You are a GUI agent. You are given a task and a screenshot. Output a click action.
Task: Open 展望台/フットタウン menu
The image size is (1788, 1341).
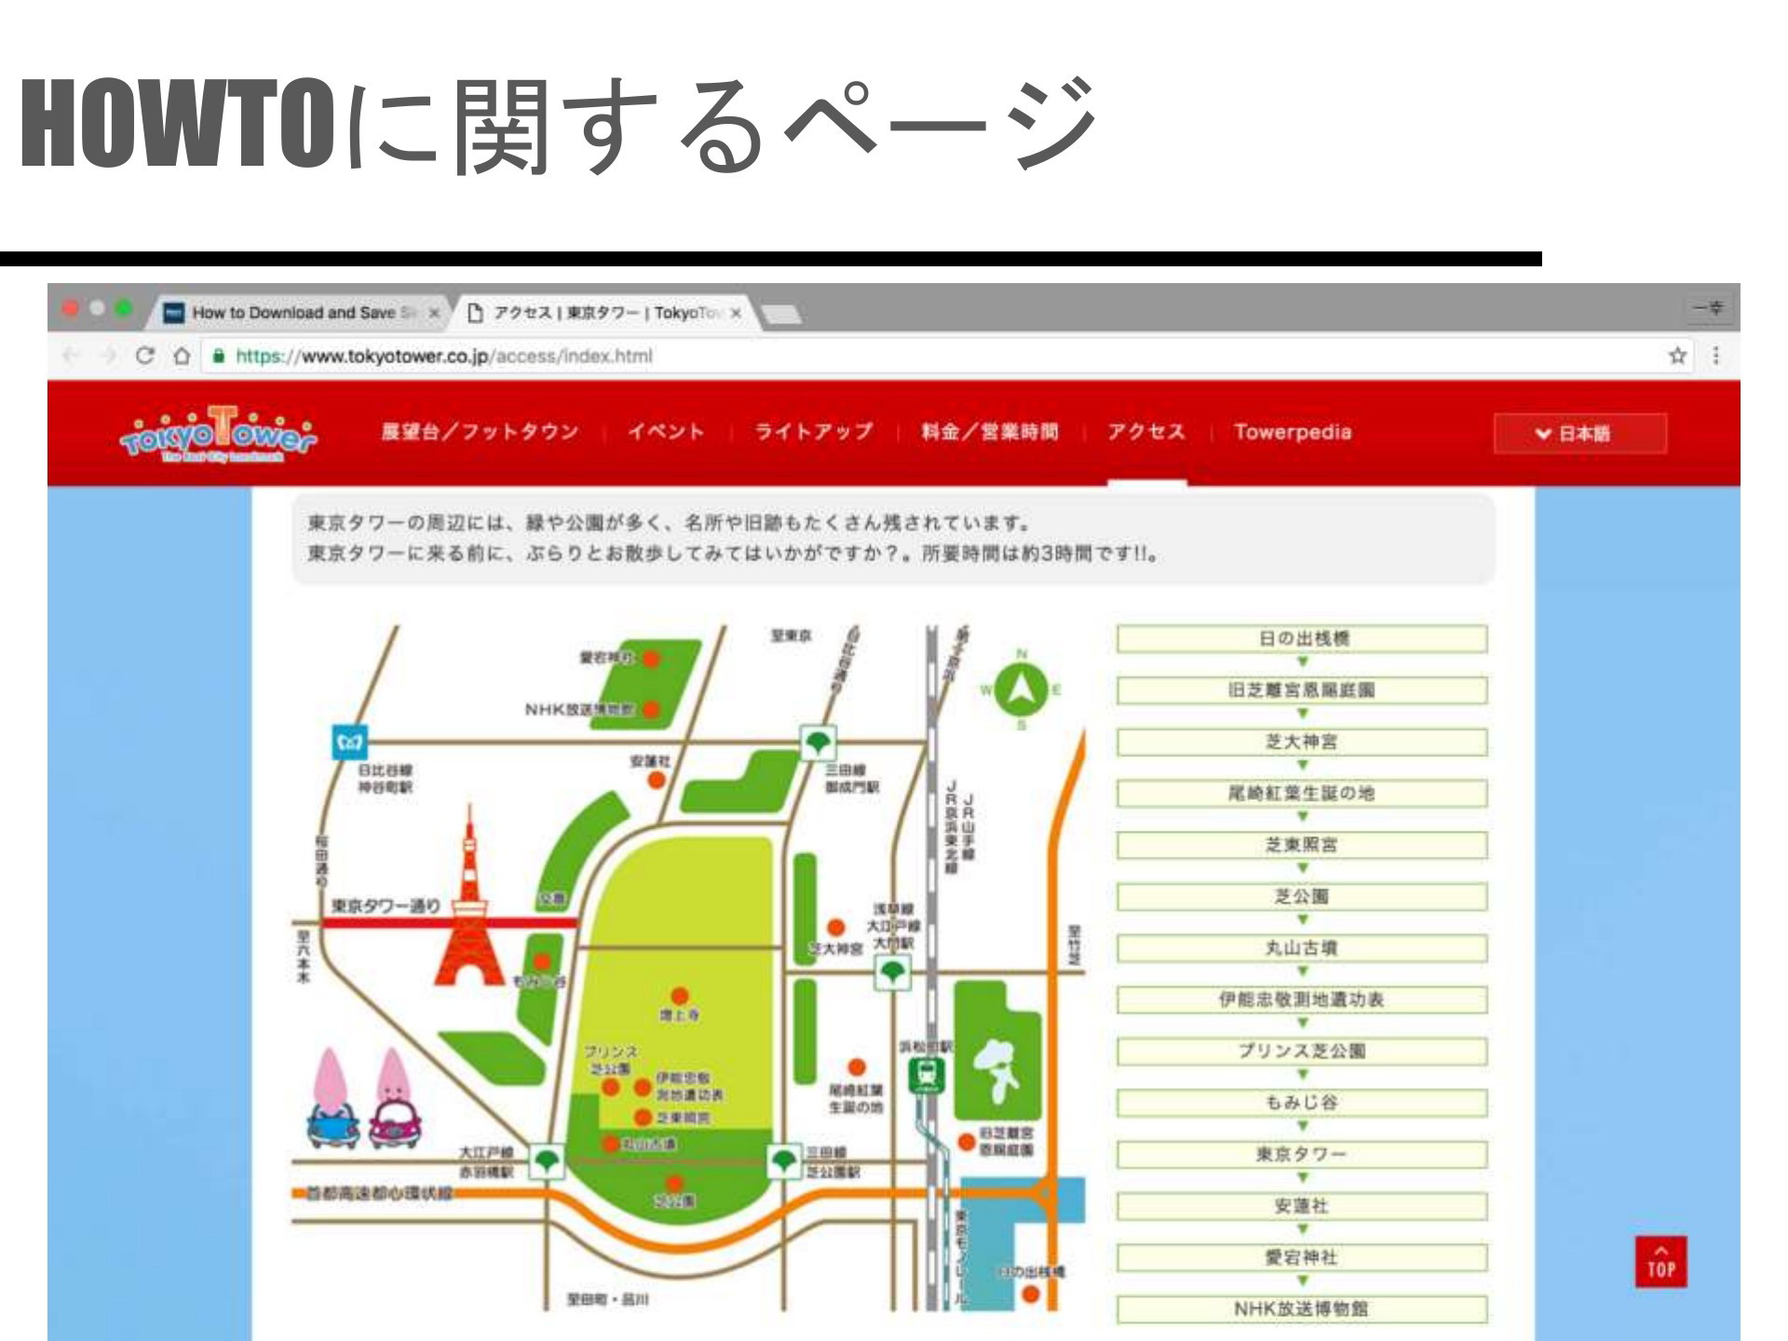tap(480, 432)
